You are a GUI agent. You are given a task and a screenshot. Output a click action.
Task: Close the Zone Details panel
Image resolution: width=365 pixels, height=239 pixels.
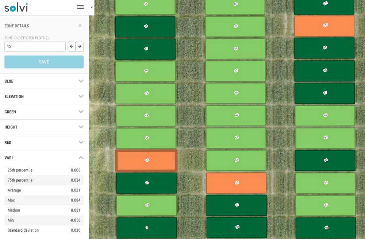[80, 26]
